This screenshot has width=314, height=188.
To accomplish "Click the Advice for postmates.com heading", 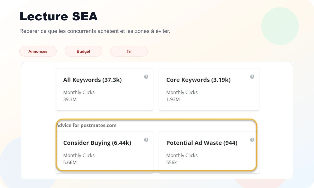I will [x=86, y=125].
